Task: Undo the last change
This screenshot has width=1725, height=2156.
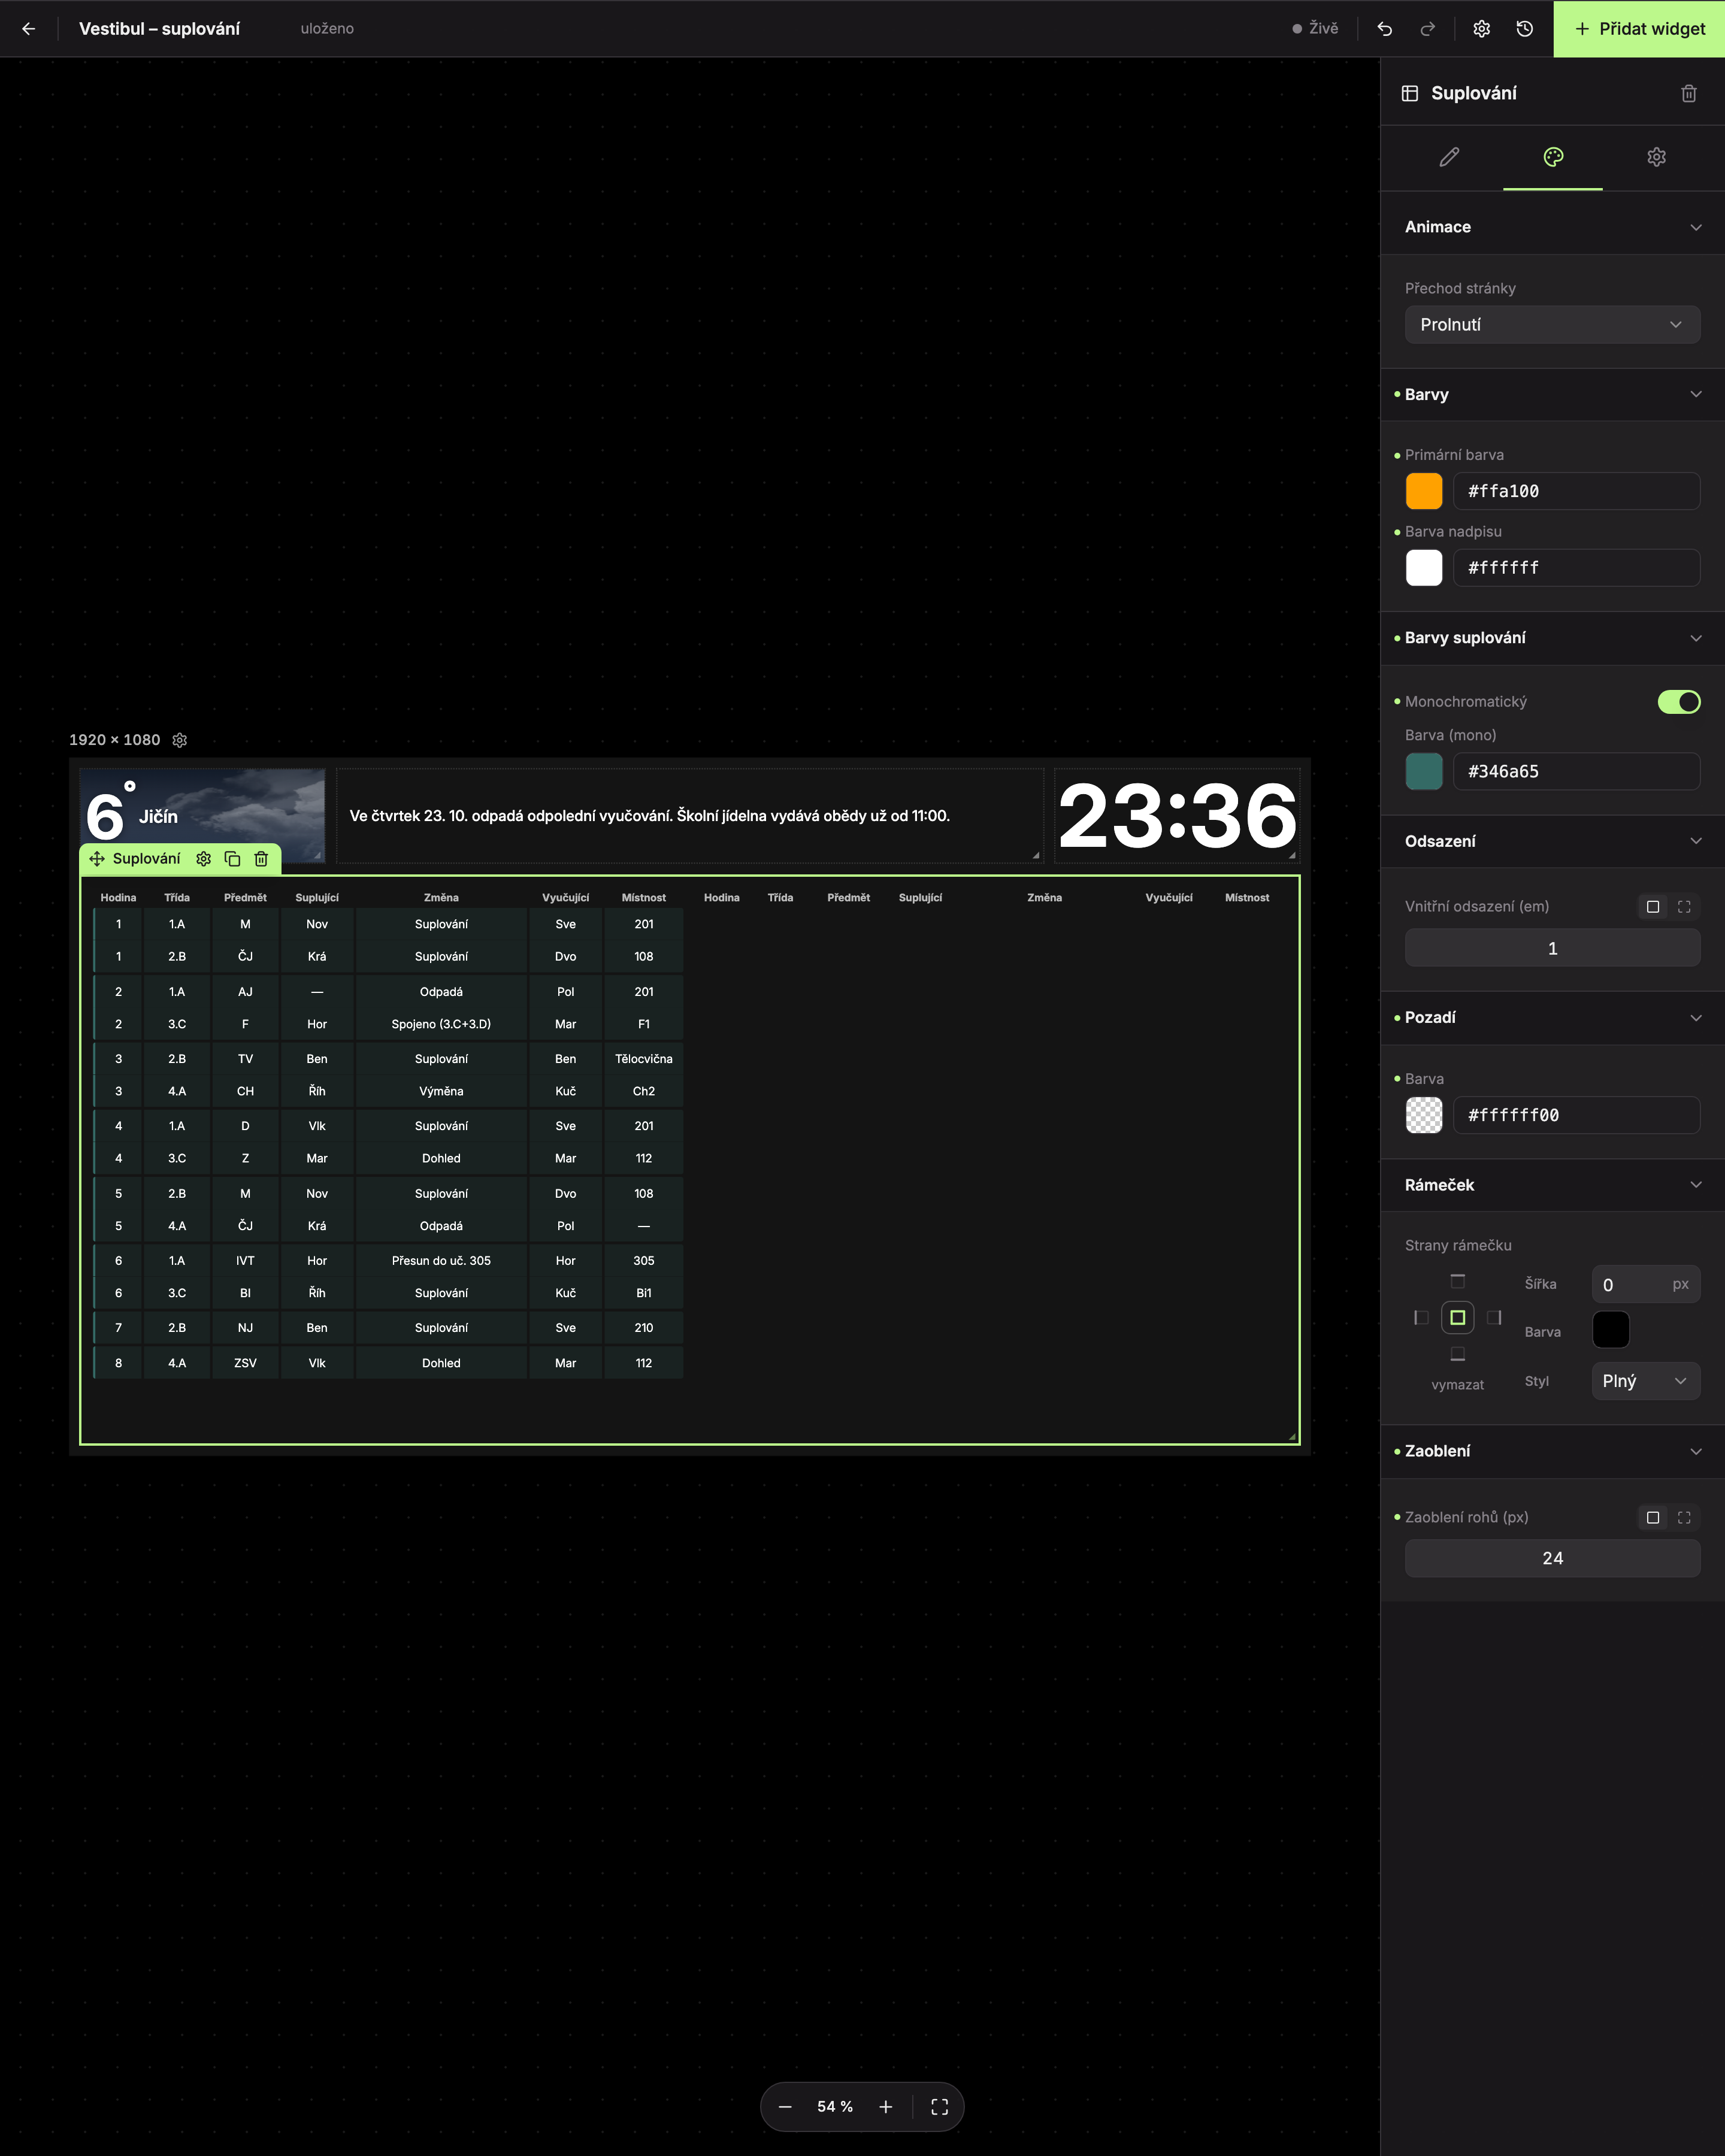Action: point(1384,29)
